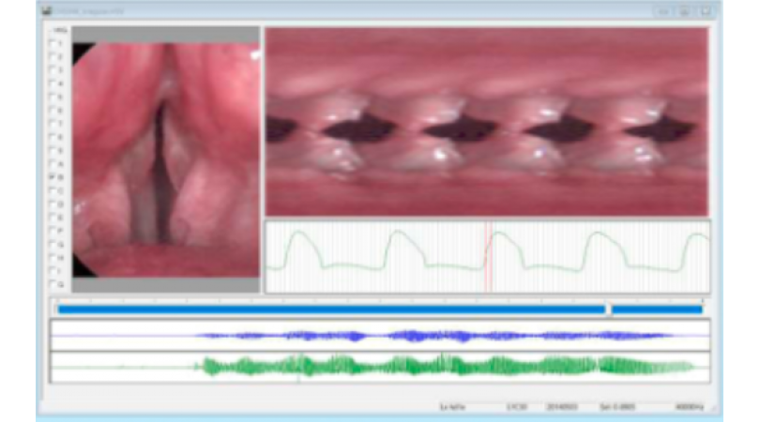Image resolution: width=760 pixels, height=422 pixels.
Task: Select the red cursor line in the waveform graph
Action: pyautogui.click(x=487, y=258)
